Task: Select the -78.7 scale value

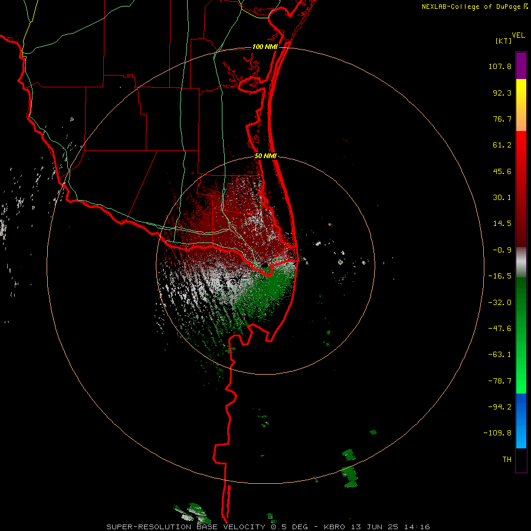Action: point(500,381)
